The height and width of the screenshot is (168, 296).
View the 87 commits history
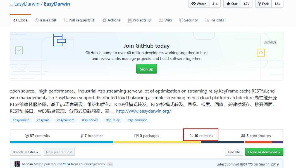(37, 136)
